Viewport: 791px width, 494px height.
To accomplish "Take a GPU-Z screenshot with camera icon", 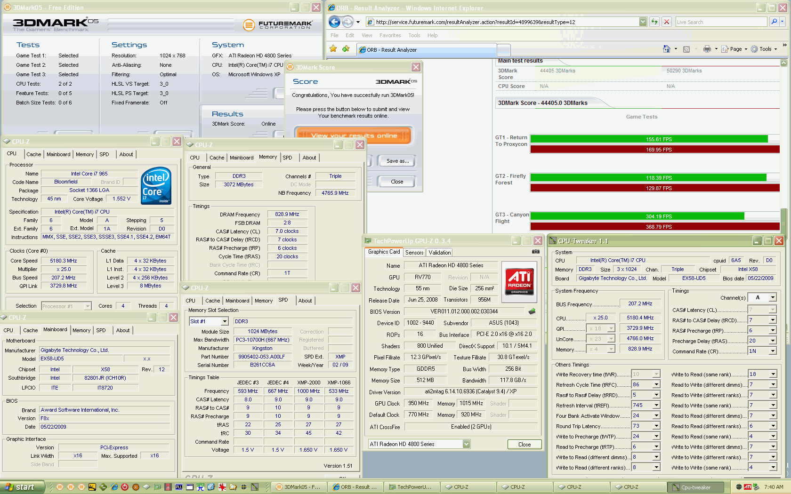I will pyautogui.click(x=536, y=252).
